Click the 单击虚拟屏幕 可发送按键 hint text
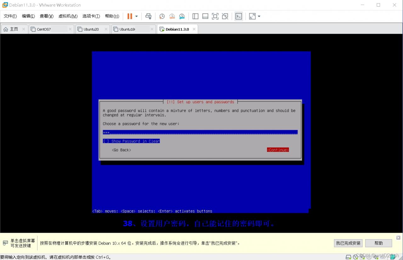 (23, 243)
